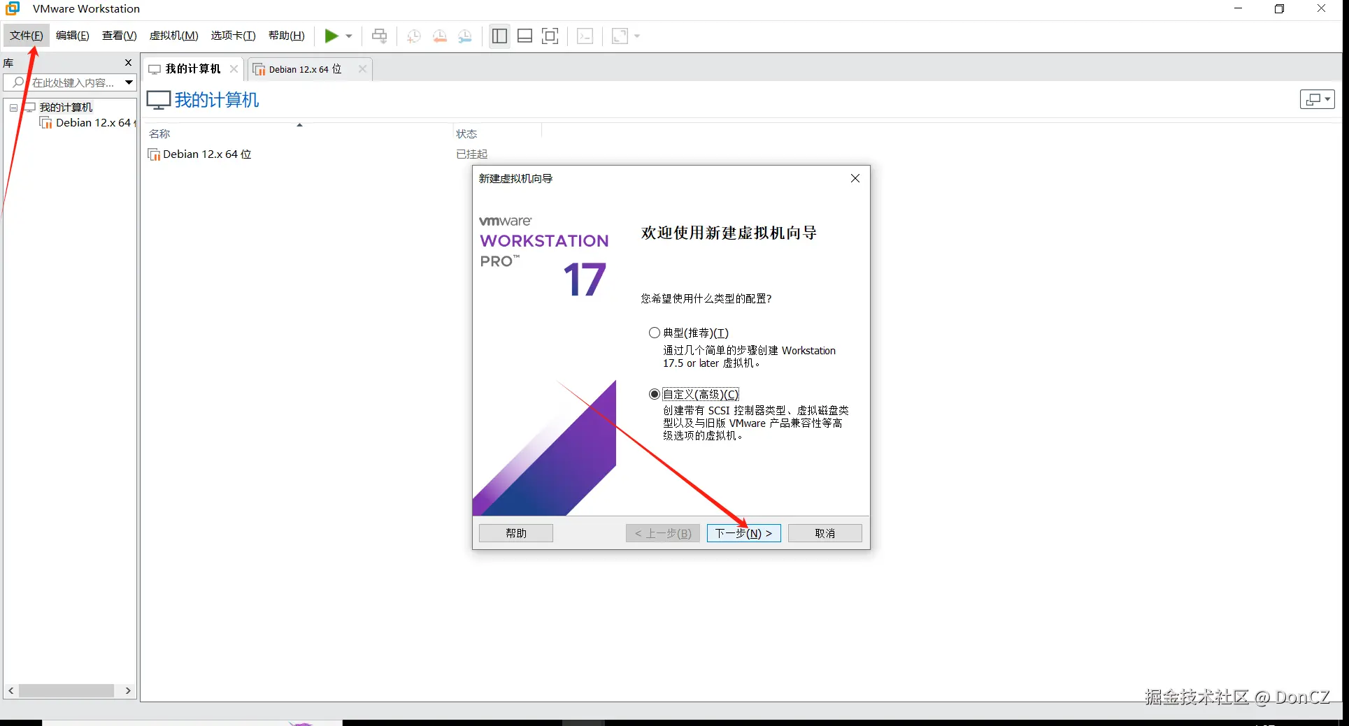Sort the list by the 状态 column header
The width and height of the screenshot is (1349, 726).
pyautogui.click(x=466, y=133)
